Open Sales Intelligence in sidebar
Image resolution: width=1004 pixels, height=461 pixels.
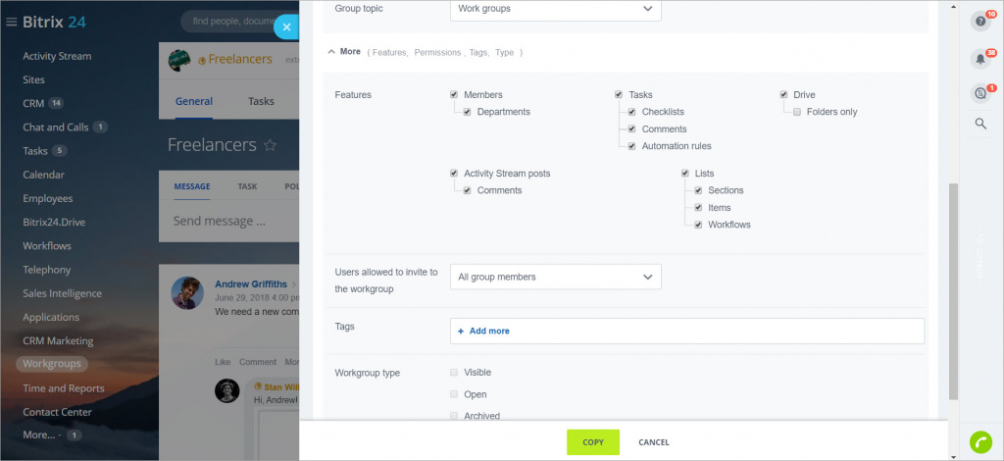click(62, 293)
